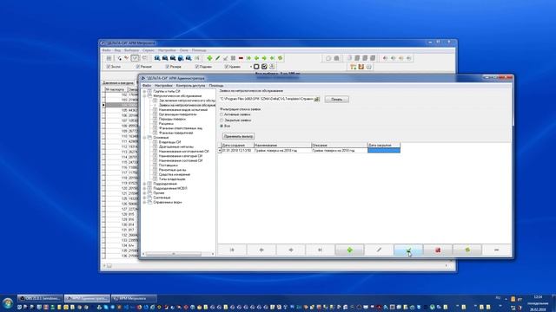Expand the Подразделения tree node
The height and width of the screenshot is (312, 556).
pyautogui.click(x=145, y=184)
